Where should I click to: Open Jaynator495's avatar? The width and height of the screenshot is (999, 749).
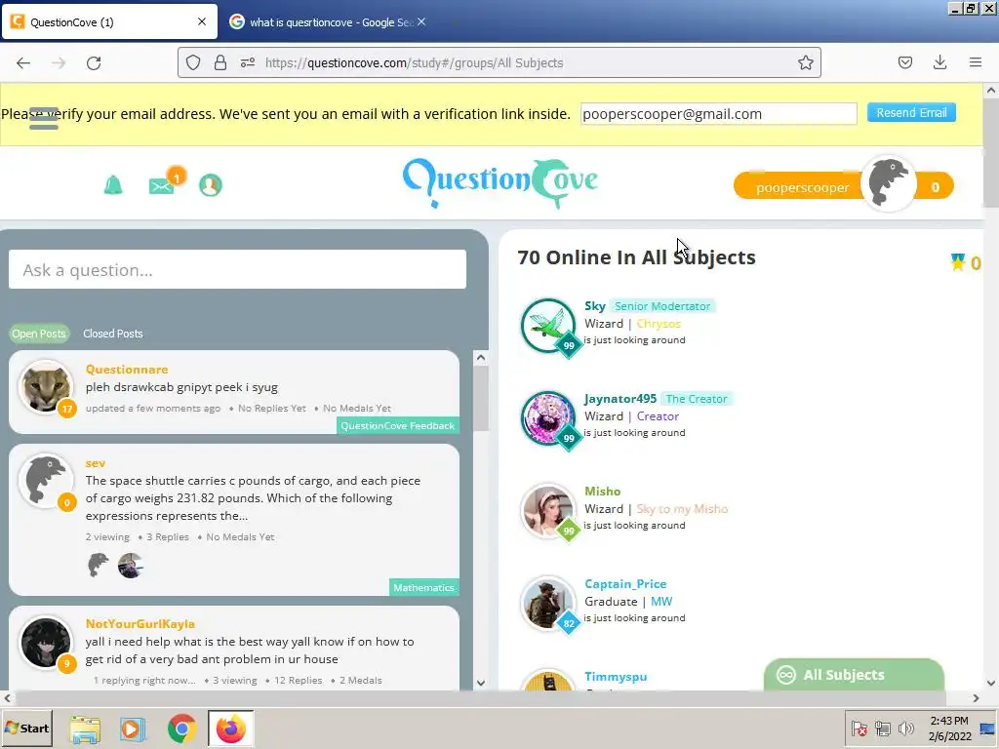(548, 417)
